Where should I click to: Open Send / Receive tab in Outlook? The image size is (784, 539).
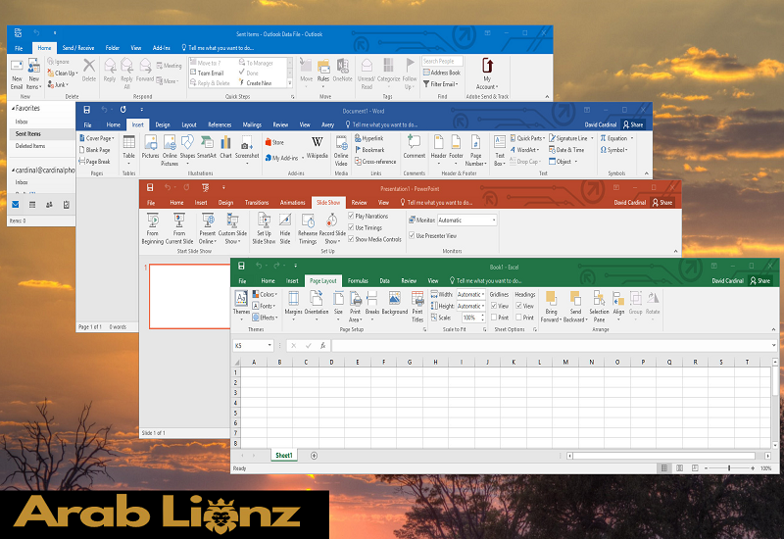coord(78,48)
